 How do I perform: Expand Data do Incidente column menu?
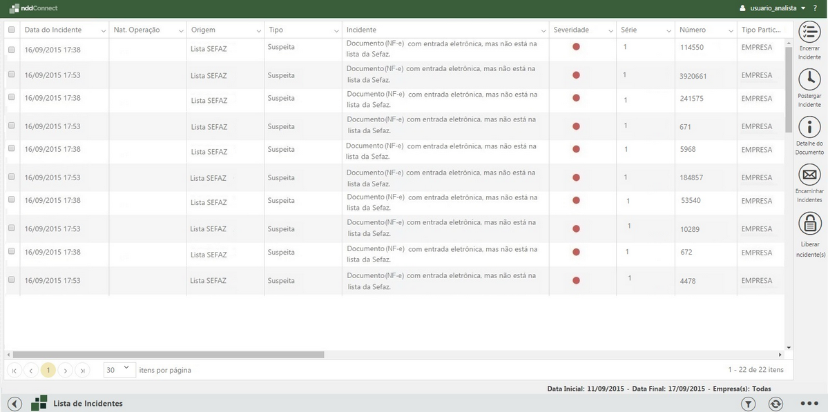pyautogui.click(x=104, y=31)
